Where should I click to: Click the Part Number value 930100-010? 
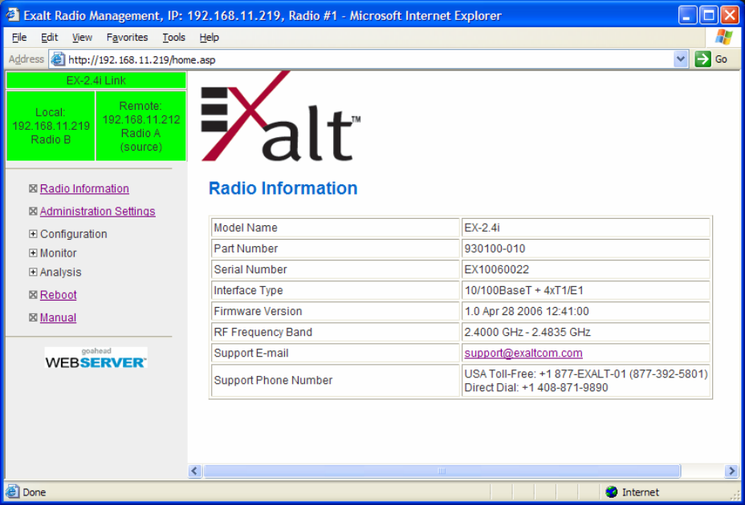pyautogui.click(x=495, y=248)
